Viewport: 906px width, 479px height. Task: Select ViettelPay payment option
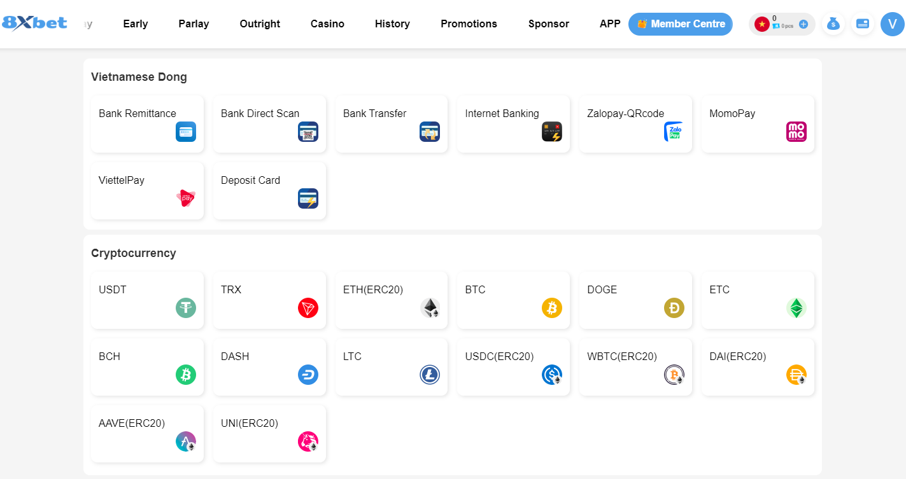click(x=147, y=190)
